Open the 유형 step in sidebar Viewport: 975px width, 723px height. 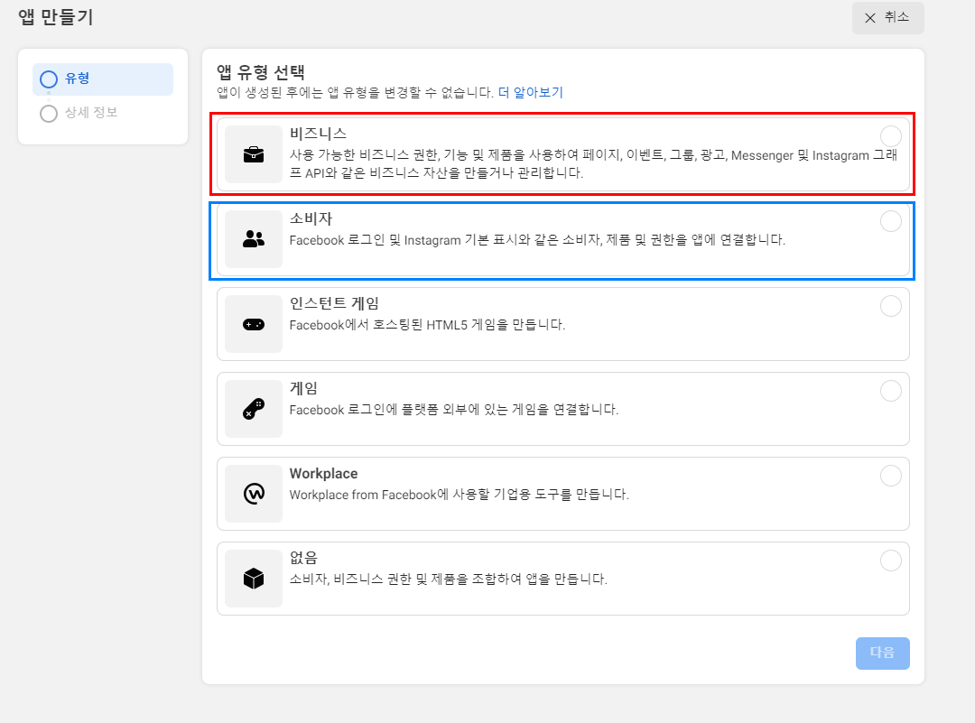[103, 79]
